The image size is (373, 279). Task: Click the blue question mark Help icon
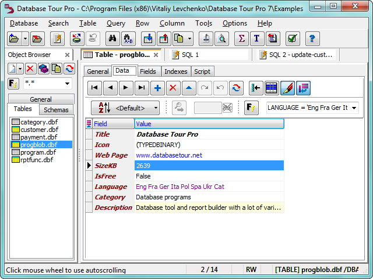point(312,38)
